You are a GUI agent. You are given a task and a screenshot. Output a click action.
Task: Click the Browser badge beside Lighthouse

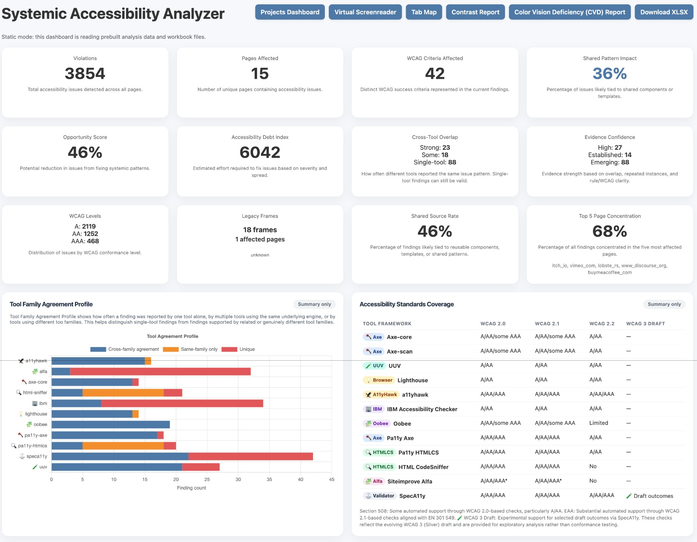click(x=379, y=380)
